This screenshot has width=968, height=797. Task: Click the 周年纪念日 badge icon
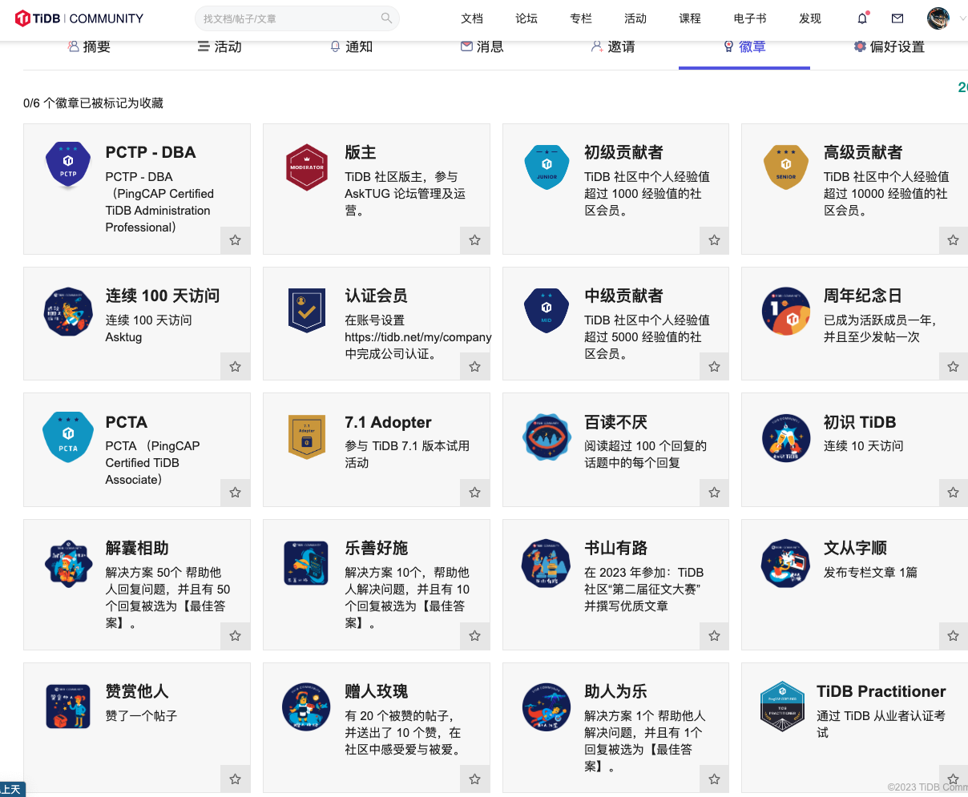coord(786,311)
